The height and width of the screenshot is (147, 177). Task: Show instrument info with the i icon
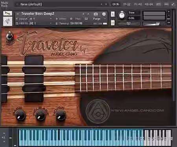[104, 14]
